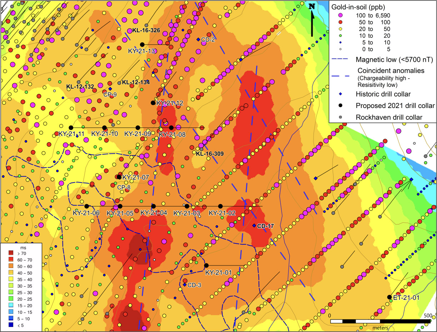Screen dimensions: 437x332
Task: Select the CD-3 blue diamond marker
Action: [185, 284]
